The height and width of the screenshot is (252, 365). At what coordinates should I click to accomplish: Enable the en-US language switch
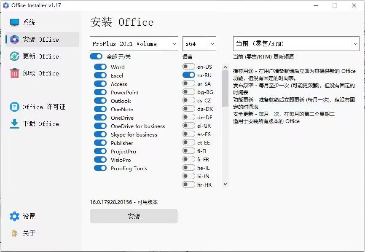[188, 67]
